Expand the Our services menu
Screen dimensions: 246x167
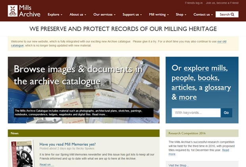click(104, 15)
